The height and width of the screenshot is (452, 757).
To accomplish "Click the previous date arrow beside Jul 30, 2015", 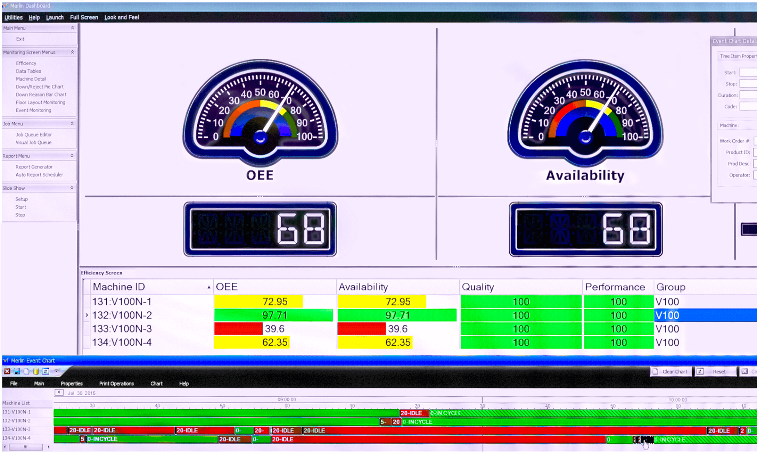I will point(59,393).
